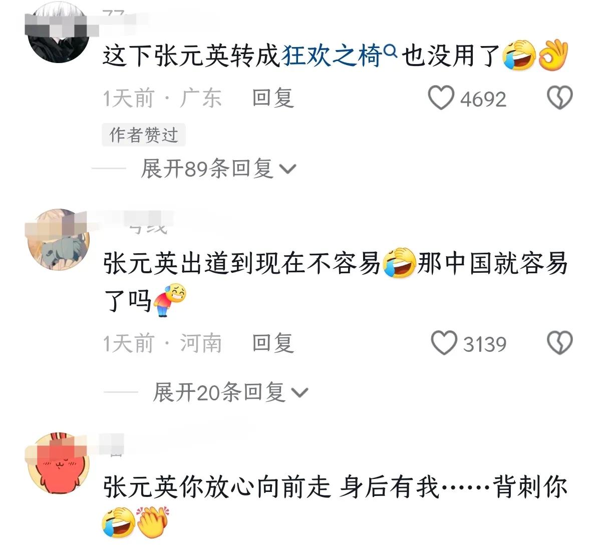The width and height of the screenshot is (607, 551).
Task: Open the 狂欢之椅 search link
Action: [x=332, y=56]
